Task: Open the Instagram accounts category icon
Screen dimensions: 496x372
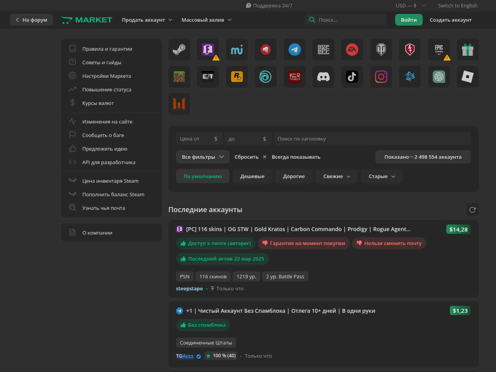Action: pos(381,77)
